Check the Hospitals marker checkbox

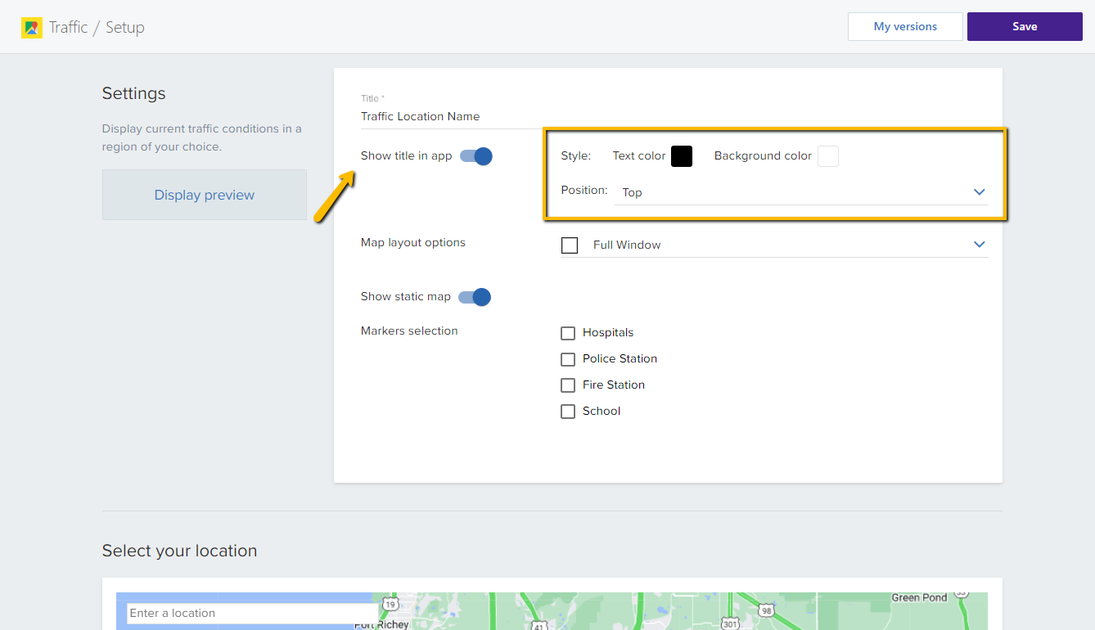[x=568, y=333]
